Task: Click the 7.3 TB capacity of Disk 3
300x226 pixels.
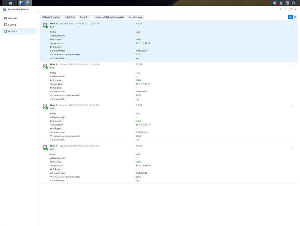Action: click(139, 105)
